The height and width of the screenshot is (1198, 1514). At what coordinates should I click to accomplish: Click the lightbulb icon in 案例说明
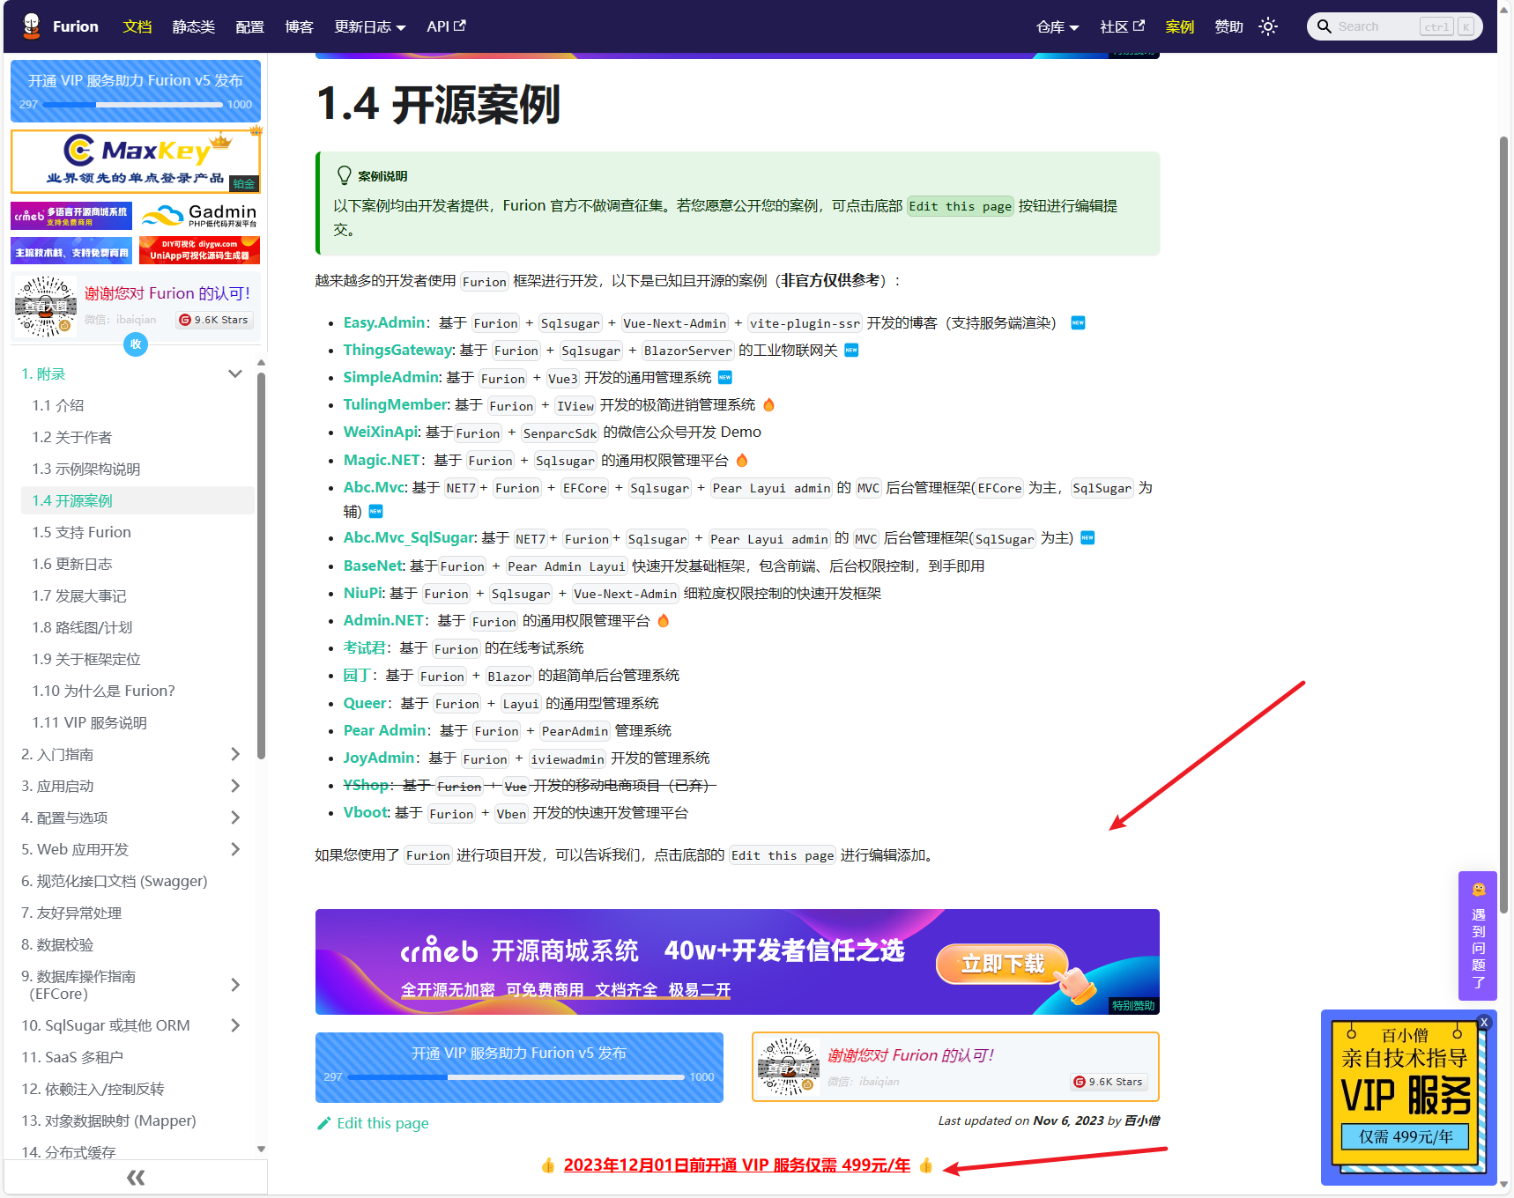345,175
